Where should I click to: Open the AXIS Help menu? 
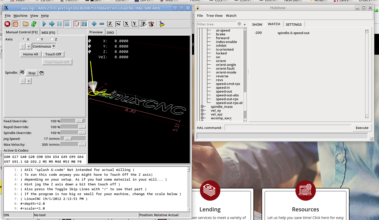45,16
